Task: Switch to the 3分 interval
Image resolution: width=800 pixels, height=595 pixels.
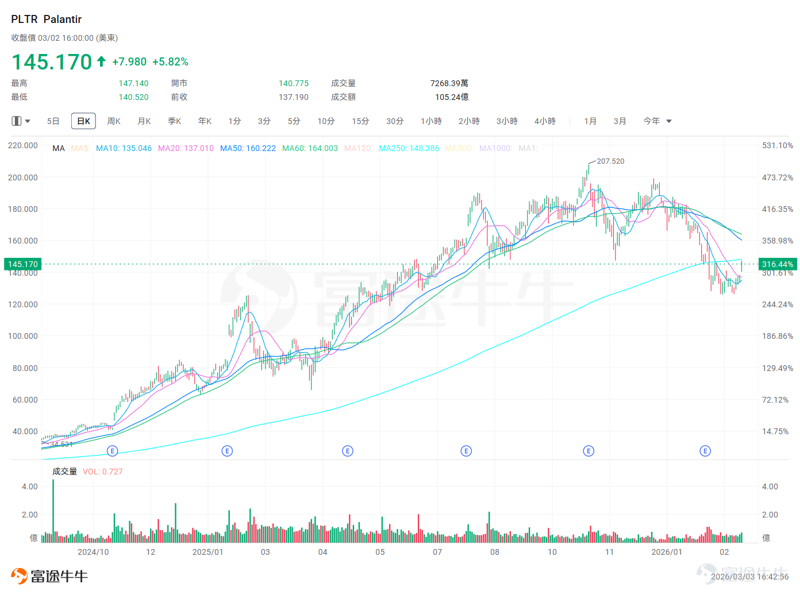Action: [264, 121]
